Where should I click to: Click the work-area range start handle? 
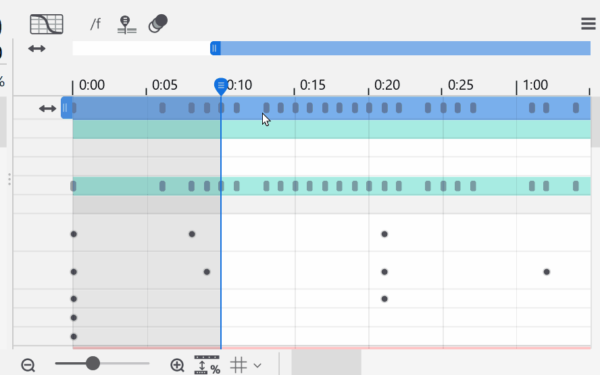[x=215, y=48]
